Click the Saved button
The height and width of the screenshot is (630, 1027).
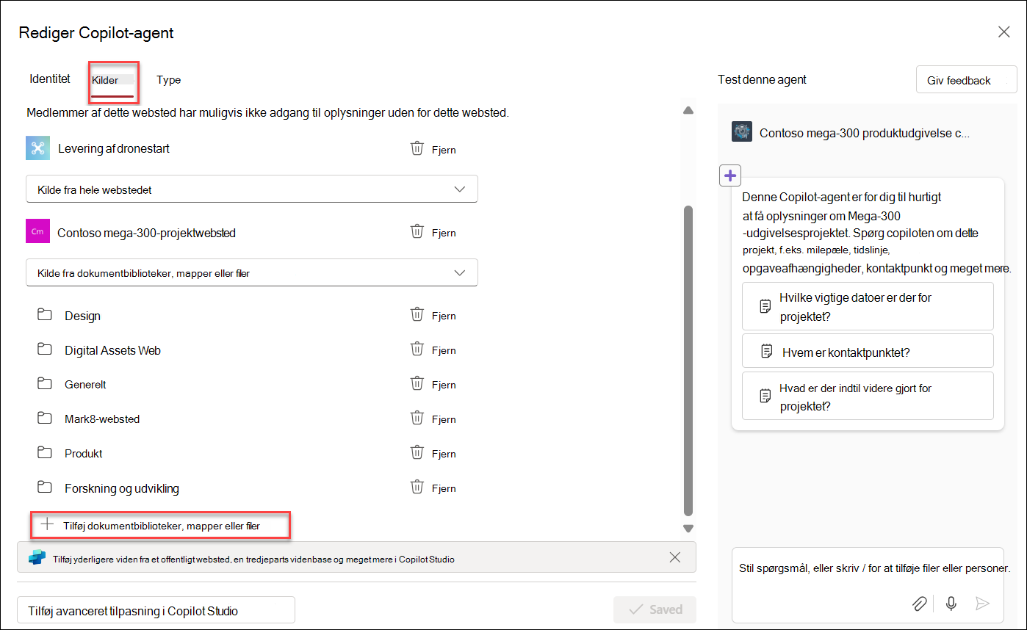tap(655, 609)
